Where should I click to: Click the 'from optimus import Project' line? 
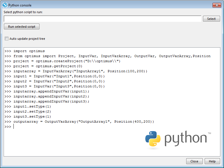coord(108,56)
